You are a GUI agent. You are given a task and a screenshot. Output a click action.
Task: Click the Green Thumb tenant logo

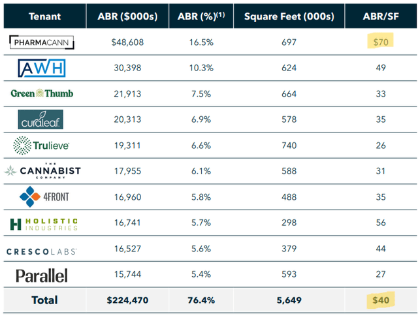(x=42, y=93)
